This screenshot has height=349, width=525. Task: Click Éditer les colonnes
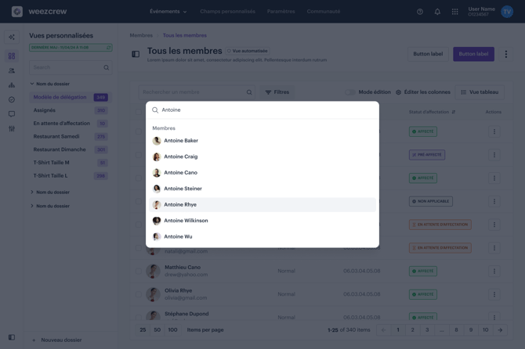pyautogui.click(x=423, y=92)
